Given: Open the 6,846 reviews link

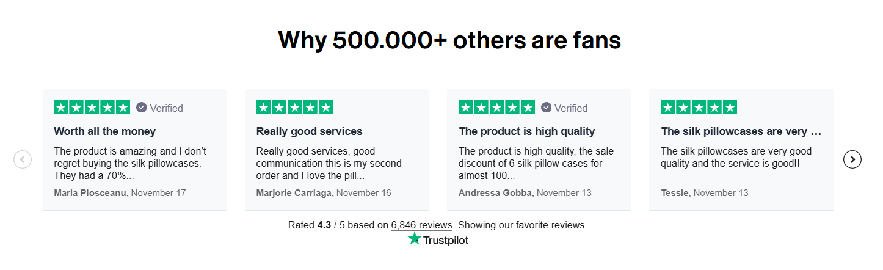Looking at the screenshot, I should click(421, 225).
